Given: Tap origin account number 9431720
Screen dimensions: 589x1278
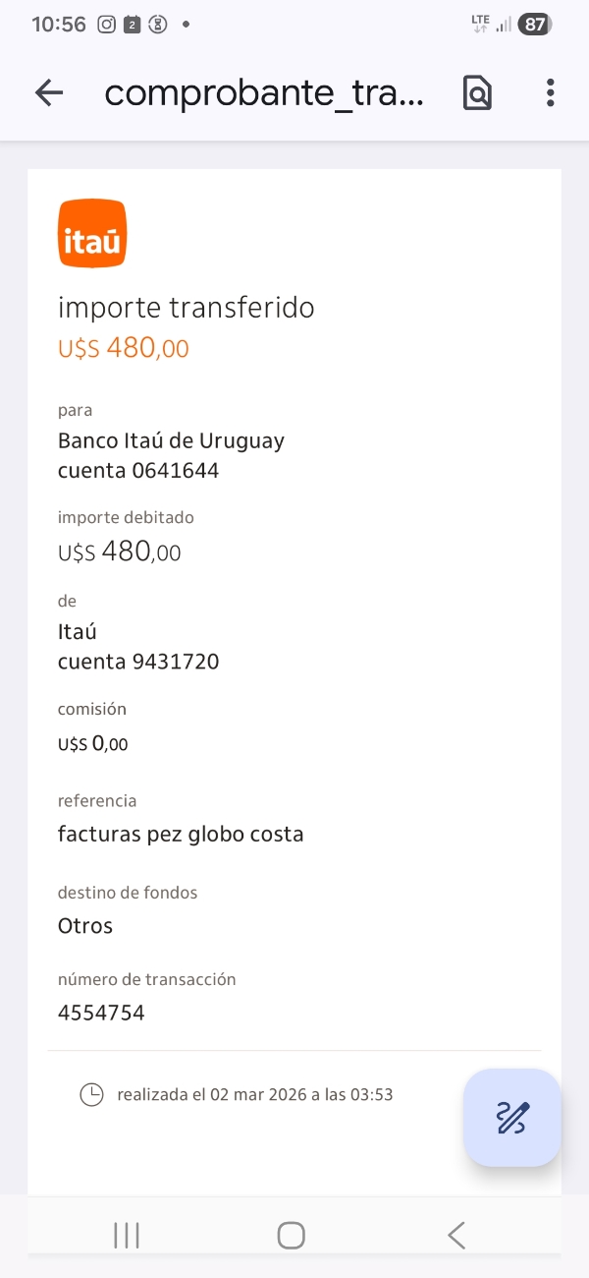Looking at the screenshot, I should tap(175, 662).
